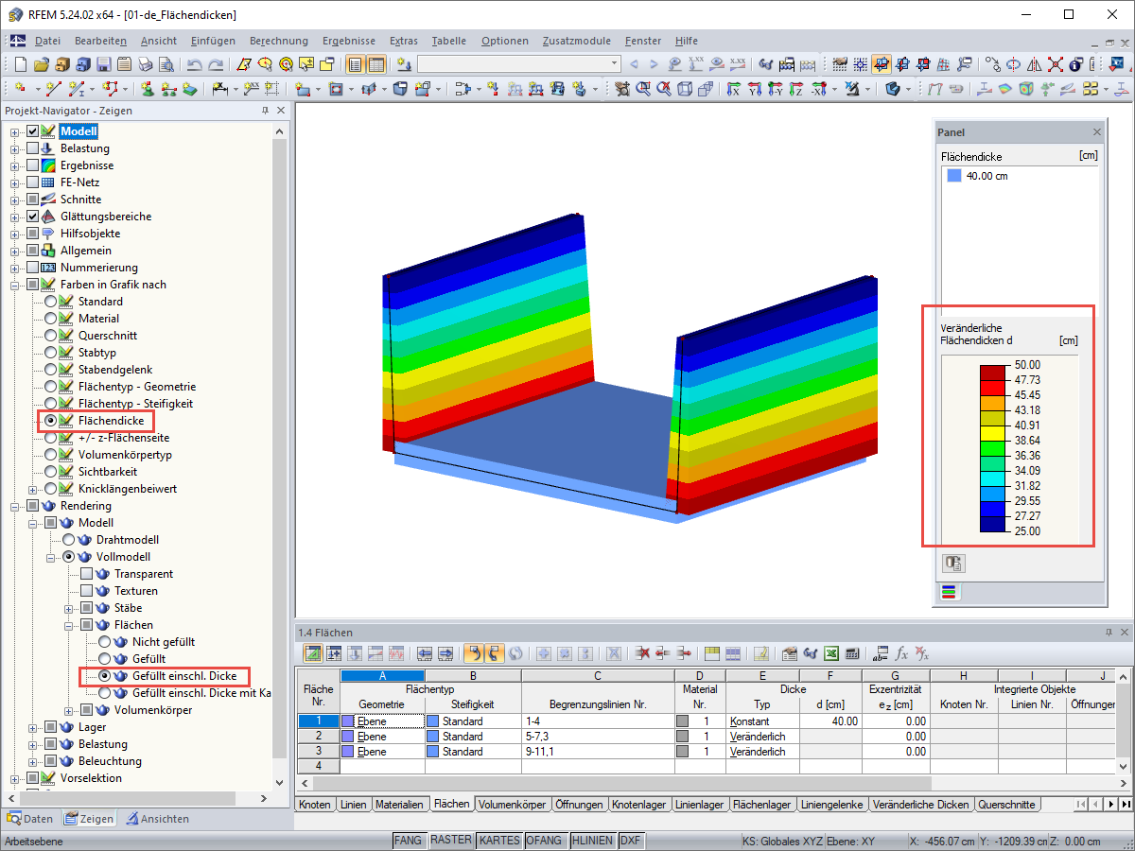The height and width of the screenshot is (851, 1135).
Task: Click the zoom window magnifier icon
Action: click(x=642, y=88)
